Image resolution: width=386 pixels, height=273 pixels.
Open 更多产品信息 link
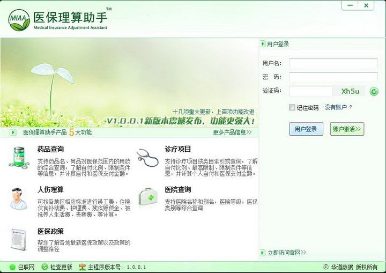(x=232, y=132)
